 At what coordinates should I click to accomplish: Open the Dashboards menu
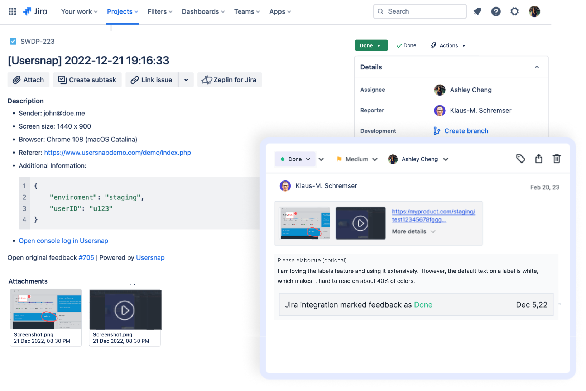[203, 11]
